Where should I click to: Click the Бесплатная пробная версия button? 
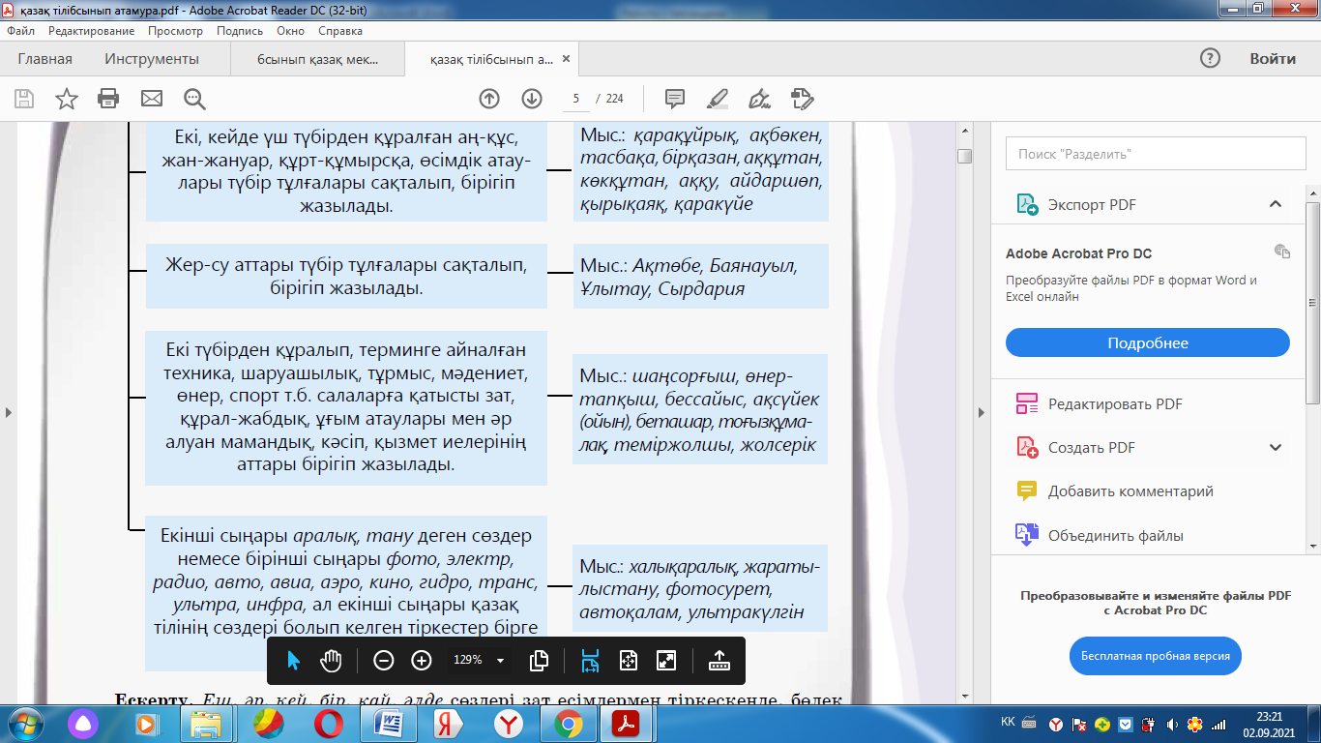pyautogui.click(x=1155, y=656)
